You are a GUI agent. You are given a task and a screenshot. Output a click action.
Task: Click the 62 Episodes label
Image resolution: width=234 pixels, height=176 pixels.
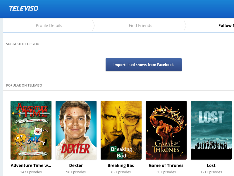pos(121,172)
